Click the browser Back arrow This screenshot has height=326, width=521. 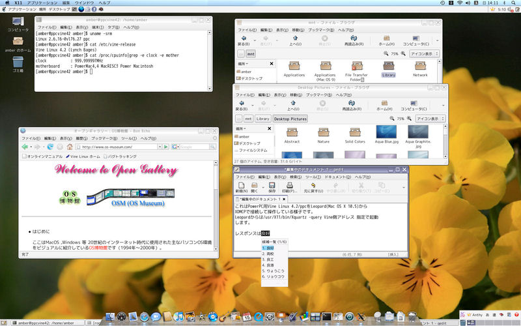[25, 147]
